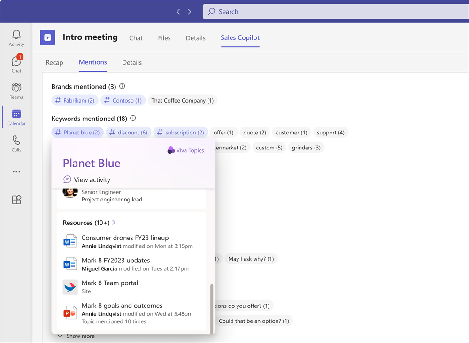Click the Intro meeting title
This screenshot has width=469, height=343.
90,37
